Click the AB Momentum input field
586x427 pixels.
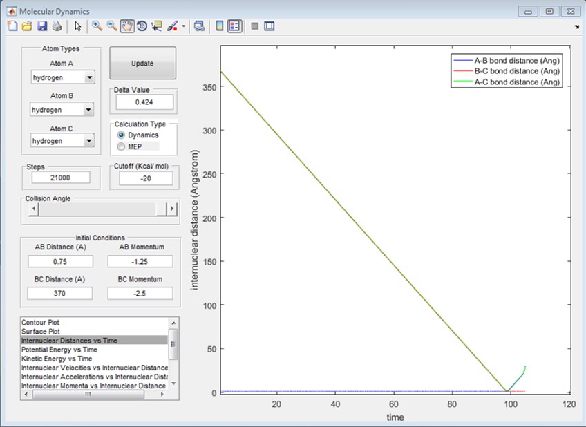point(140,261)
